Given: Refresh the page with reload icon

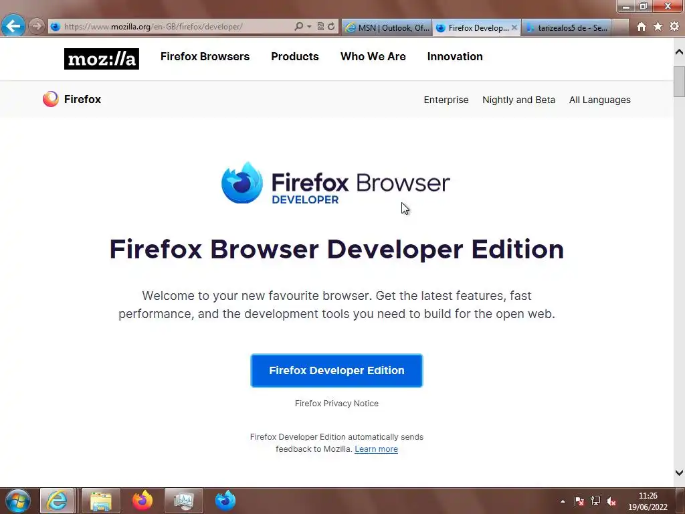Looking at the screenshot, I should click(331, 27).
